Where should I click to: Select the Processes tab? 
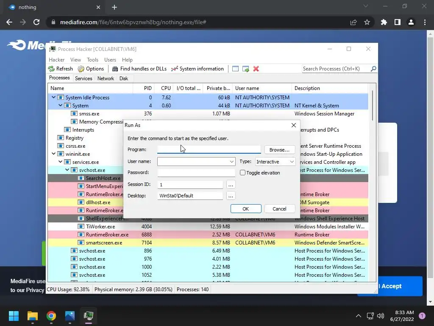point(59,78)
